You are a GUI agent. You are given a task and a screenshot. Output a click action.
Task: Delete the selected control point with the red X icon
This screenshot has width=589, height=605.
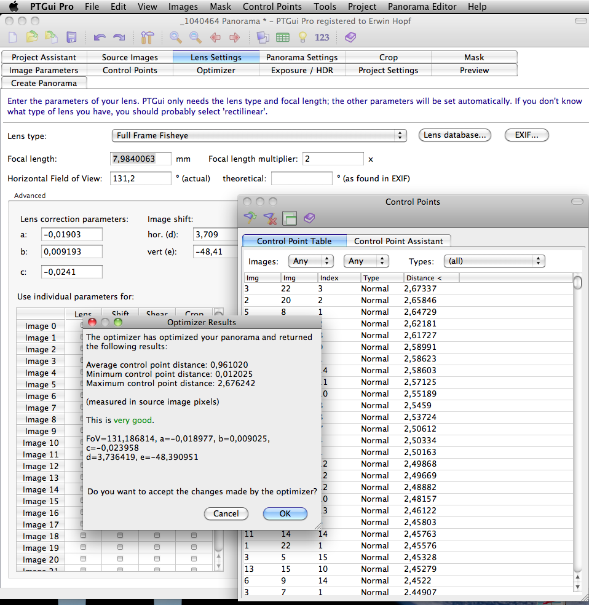click(x=270, y=218)
